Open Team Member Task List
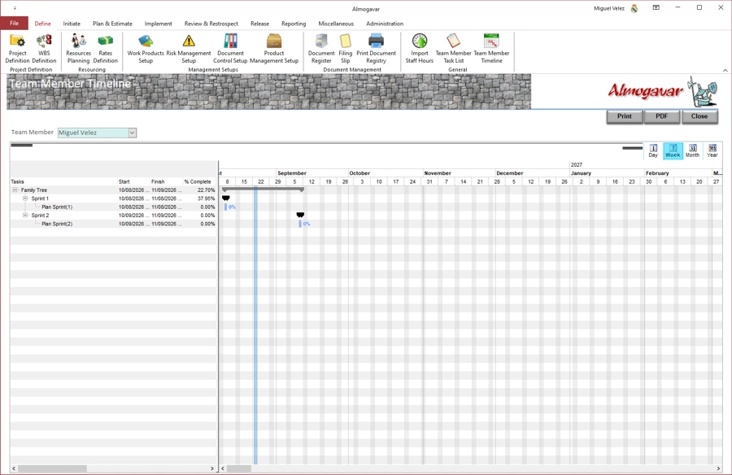This screenshot has height=475, width=732. tap(453, 49)
